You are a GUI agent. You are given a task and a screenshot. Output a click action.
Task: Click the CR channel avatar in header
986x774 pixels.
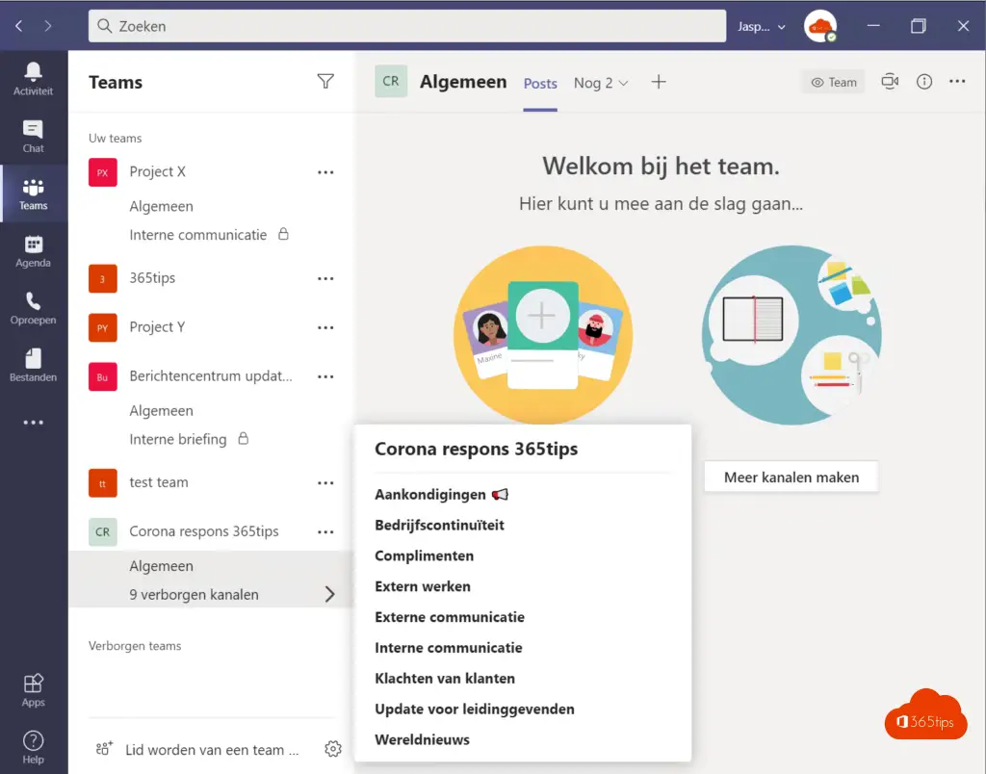(391, 81)
